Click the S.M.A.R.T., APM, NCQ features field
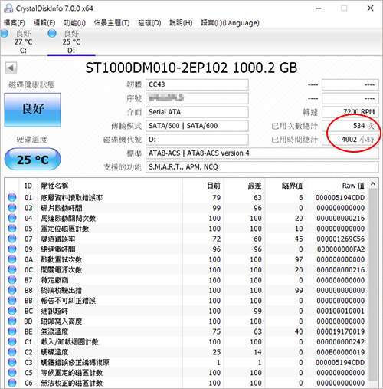Viewport: 383px width, 389px height. click(262, 167)
